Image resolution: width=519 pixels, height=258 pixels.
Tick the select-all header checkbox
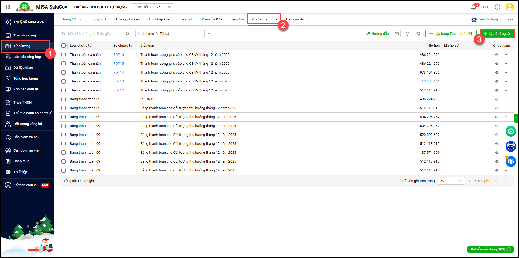point(63,46)
